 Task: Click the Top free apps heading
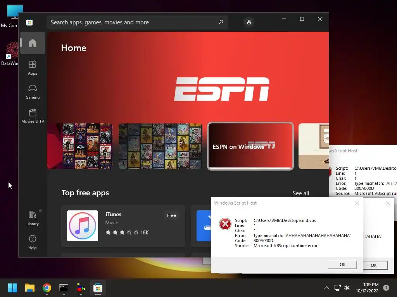pos(85,193)
